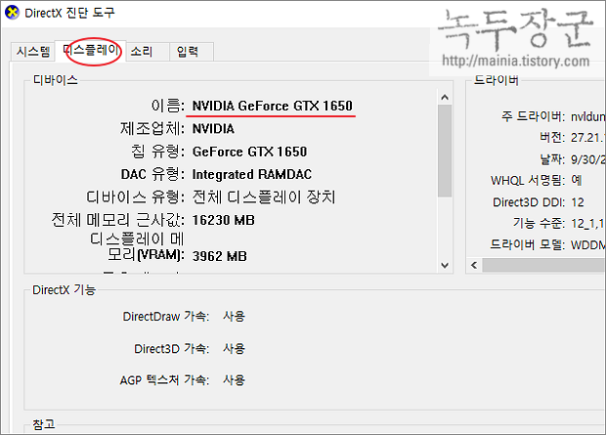This screenshot has height=435, width=606.
Task: Click the 디바이스 group heading
Action: [56, 80]
